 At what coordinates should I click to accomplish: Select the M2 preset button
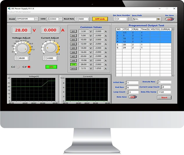point(73,36)
